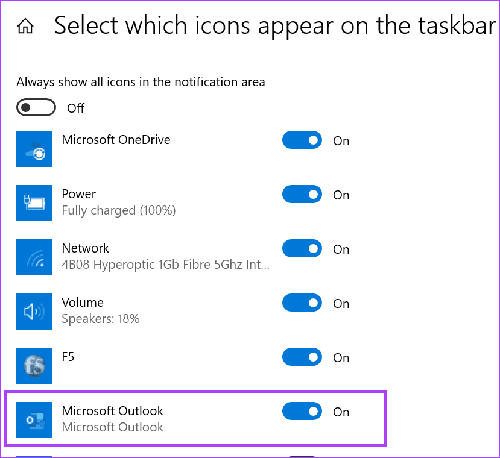Toggle off Microsoft Outlook taskbar icon
The image size is (500, 458).
click(302, 411)
